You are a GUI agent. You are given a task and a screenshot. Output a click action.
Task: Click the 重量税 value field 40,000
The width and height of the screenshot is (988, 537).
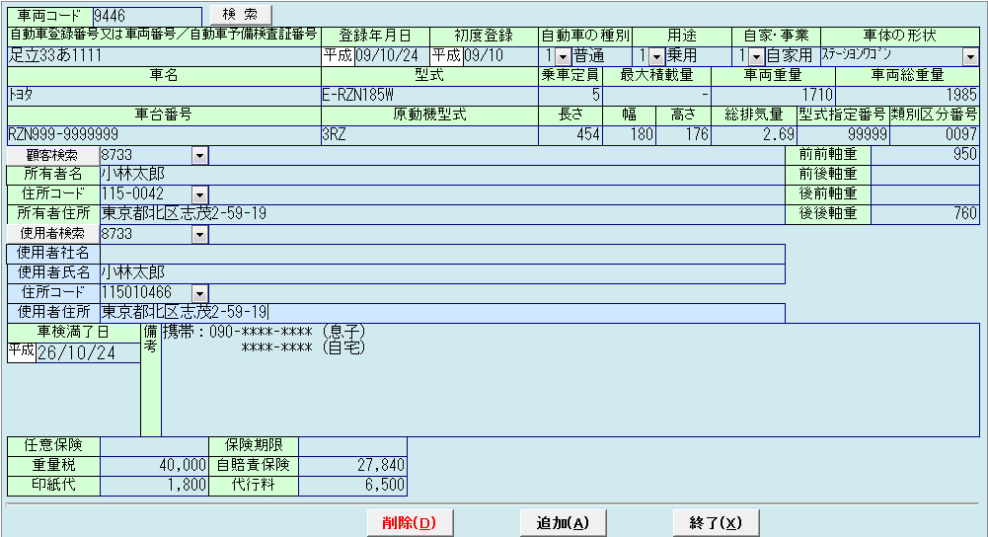click(x=154, y=465)
